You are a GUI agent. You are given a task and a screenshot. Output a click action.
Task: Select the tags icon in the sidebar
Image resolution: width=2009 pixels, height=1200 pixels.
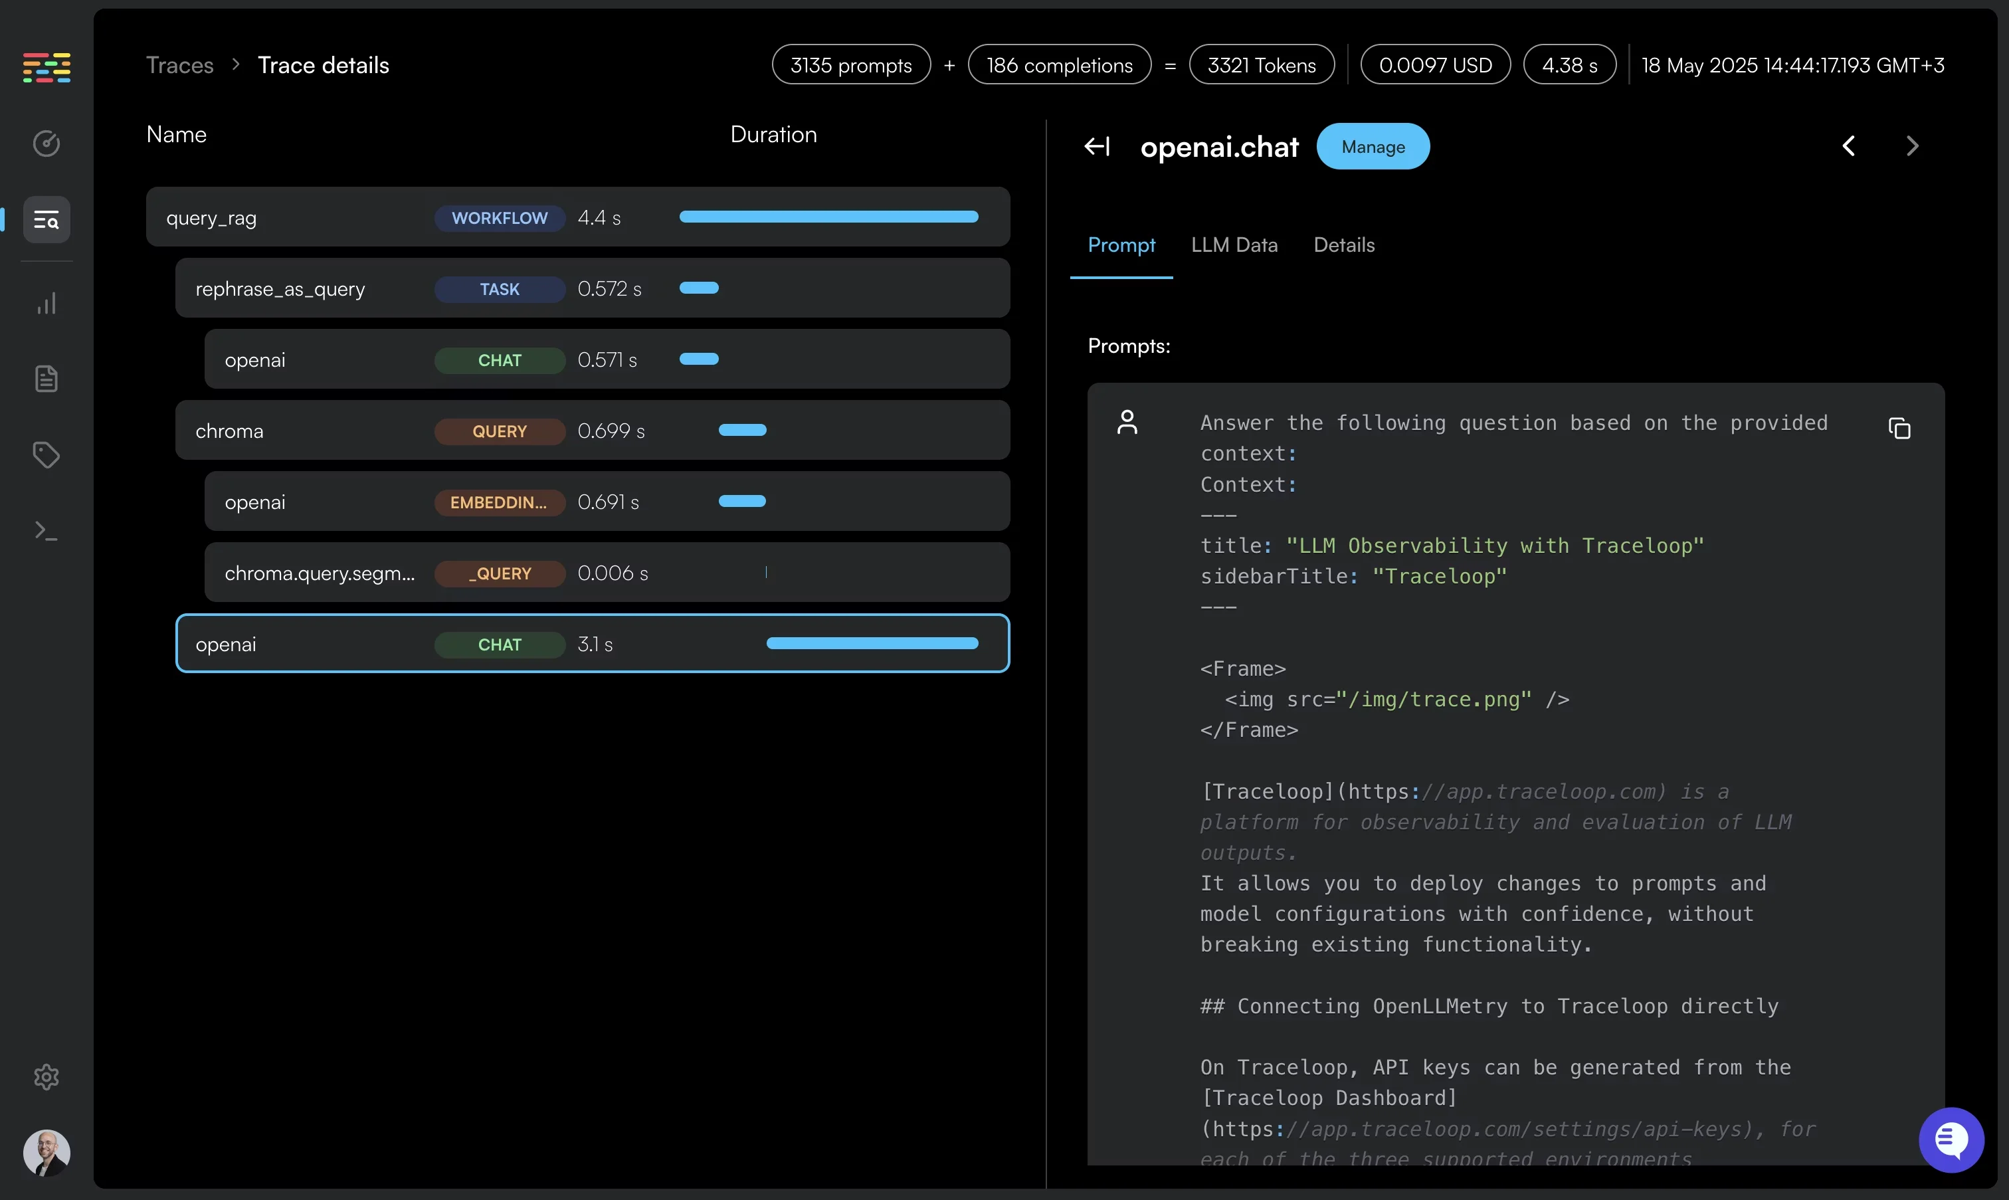point(46,454)
